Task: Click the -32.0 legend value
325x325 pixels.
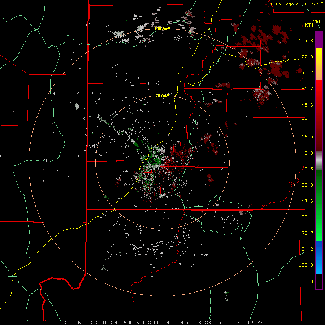Action: [x=306, y=185]
